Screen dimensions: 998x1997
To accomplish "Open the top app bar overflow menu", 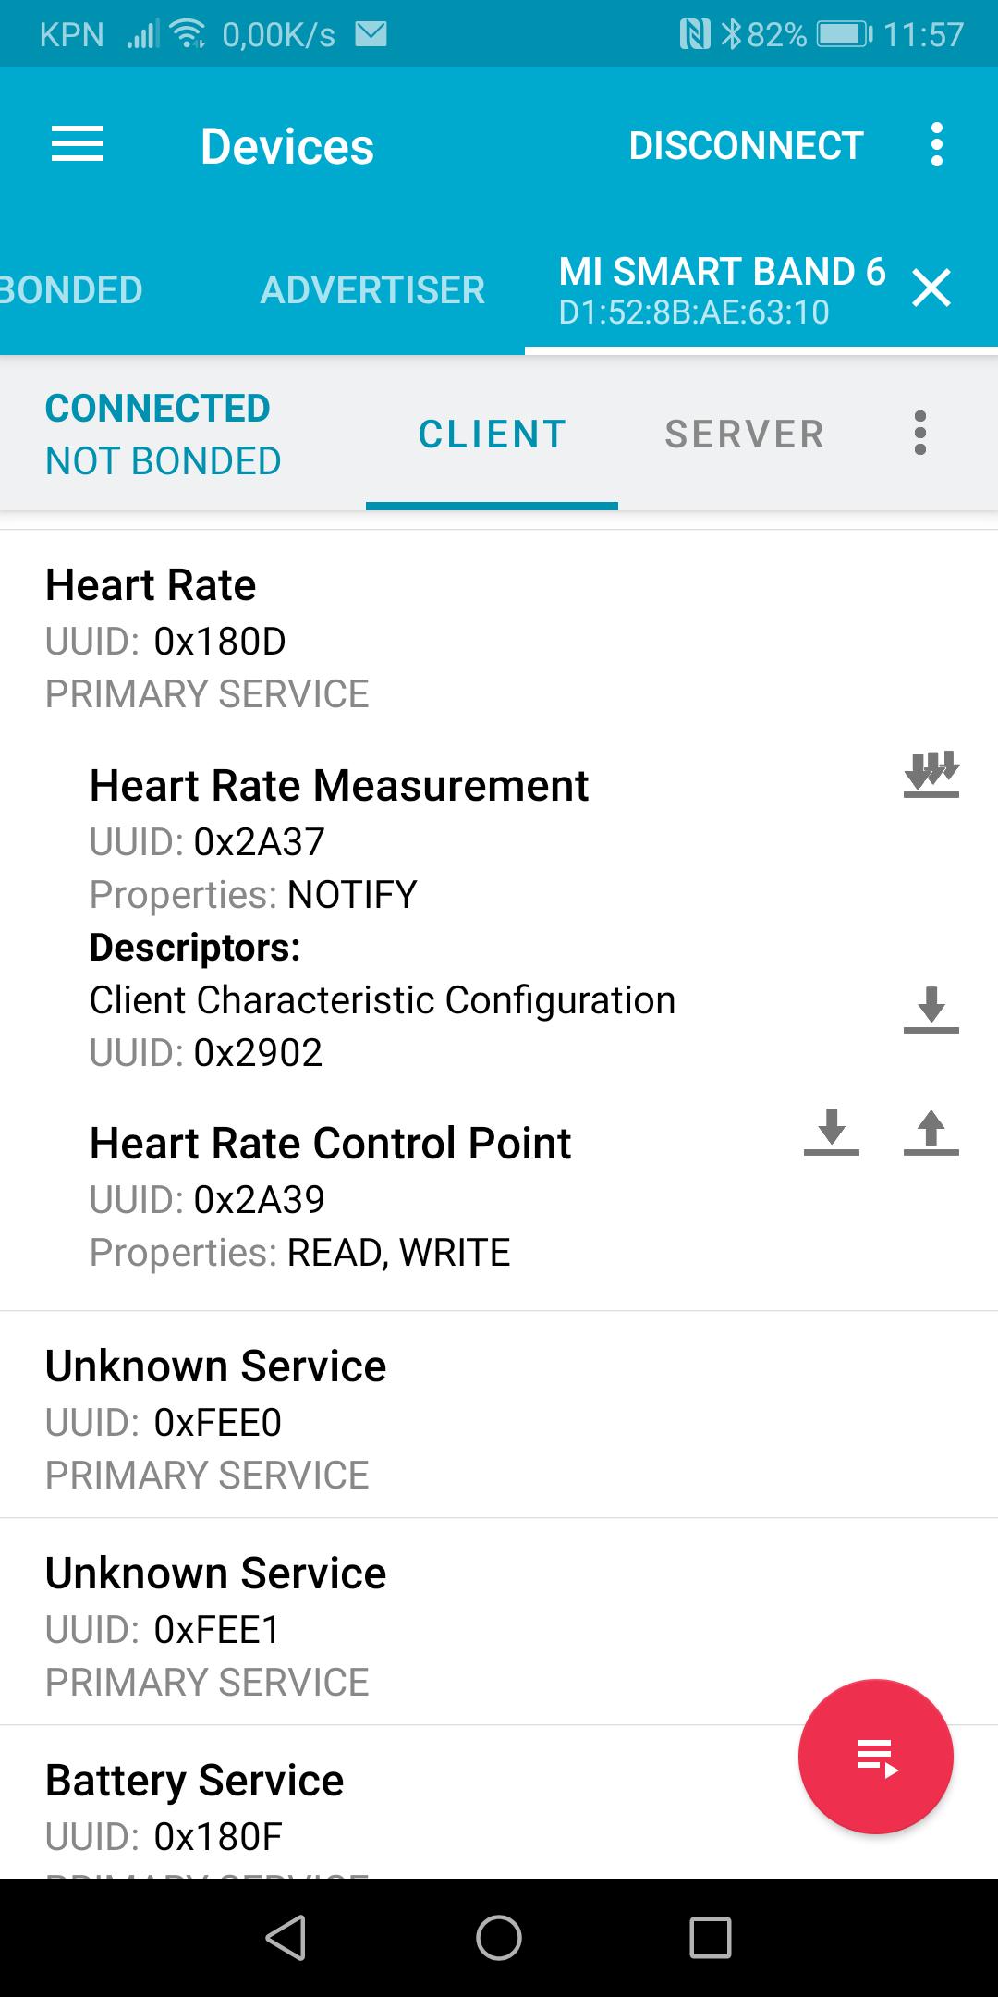I will pyautogui.click(x=937, y=145).
